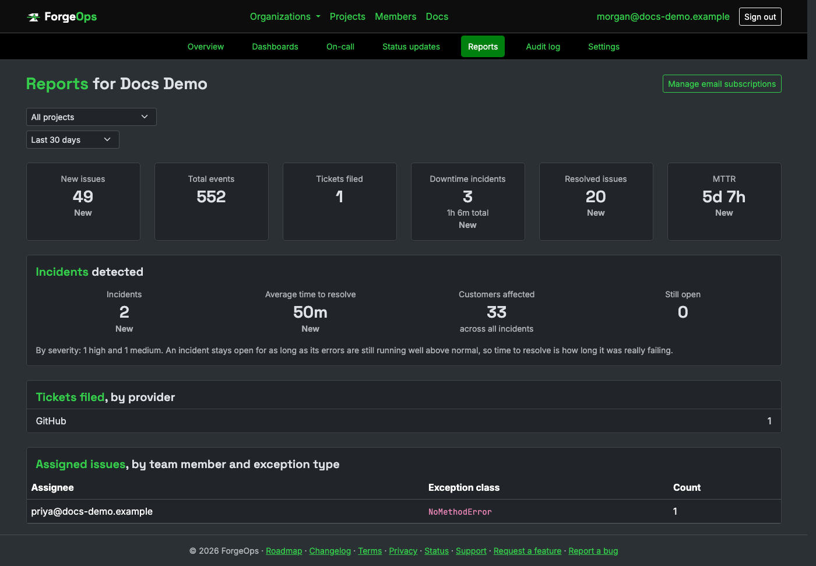Open the Members page
The height and width of the screenshot is (566, 816).
[x=395, y=16]
